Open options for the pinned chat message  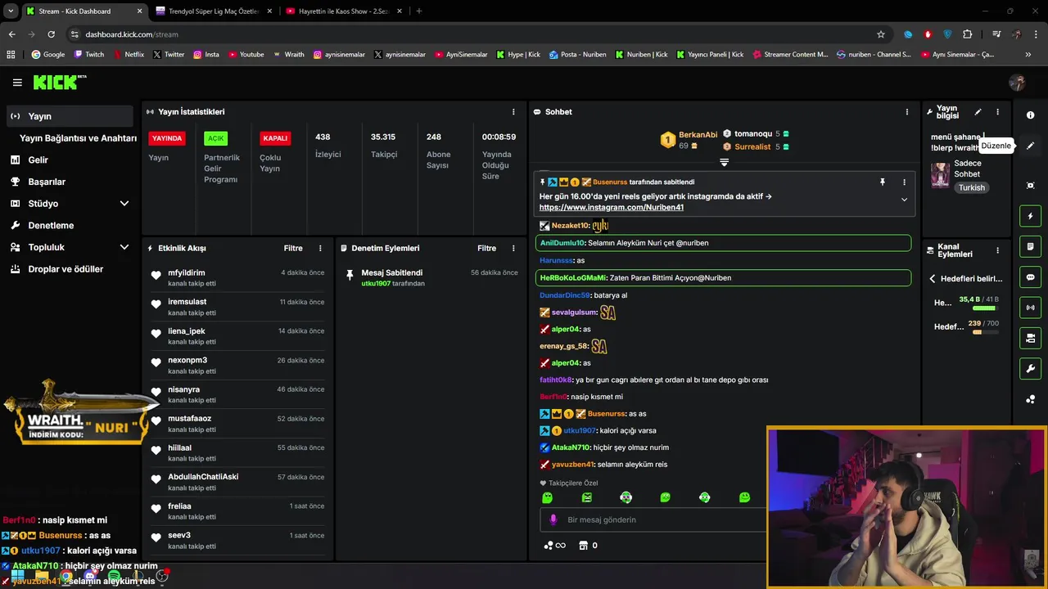pyautogui.click(x=904, y=182)
